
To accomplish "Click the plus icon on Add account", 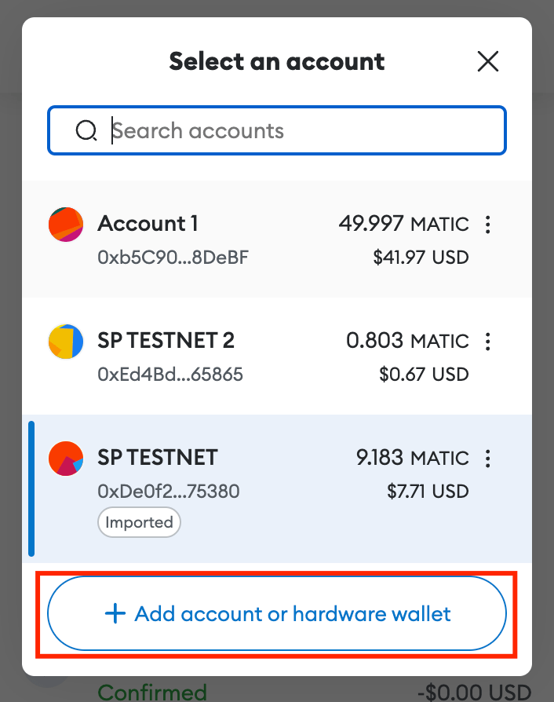I will (115, 614).
